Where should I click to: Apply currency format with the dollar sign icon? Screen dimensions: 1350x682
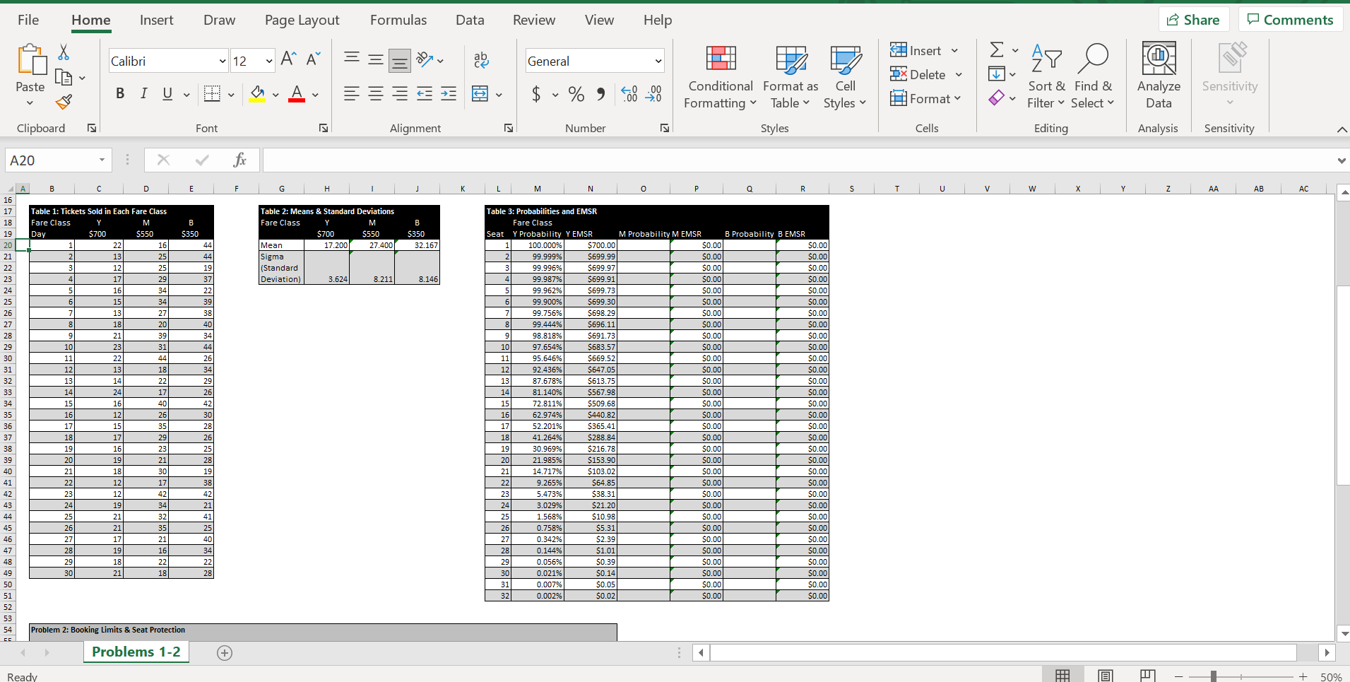[x=538, y=94]
